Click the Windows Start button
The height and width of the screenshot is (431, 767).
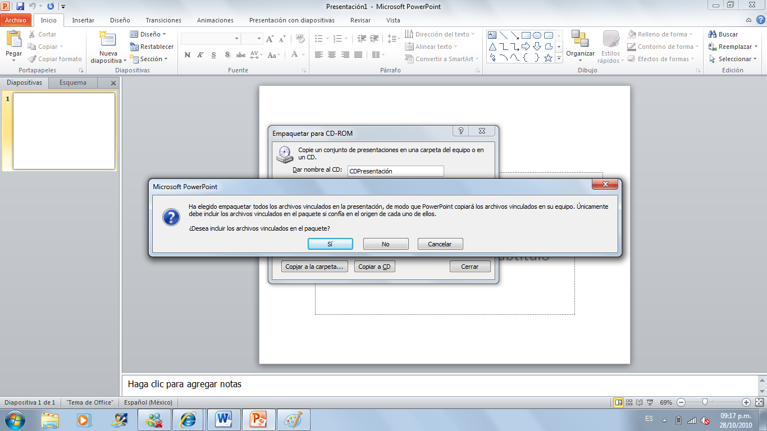coord(14,419)
